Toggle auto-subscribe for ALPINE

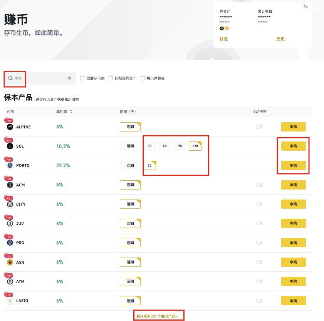(x=259, y=127)
